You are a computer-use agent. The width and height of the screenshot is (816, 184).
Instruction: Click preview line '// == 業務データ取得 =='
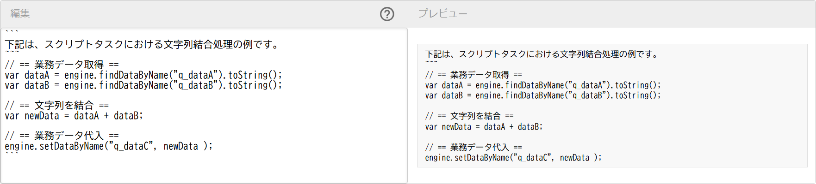pyautogui.click(x=473, y=75)
